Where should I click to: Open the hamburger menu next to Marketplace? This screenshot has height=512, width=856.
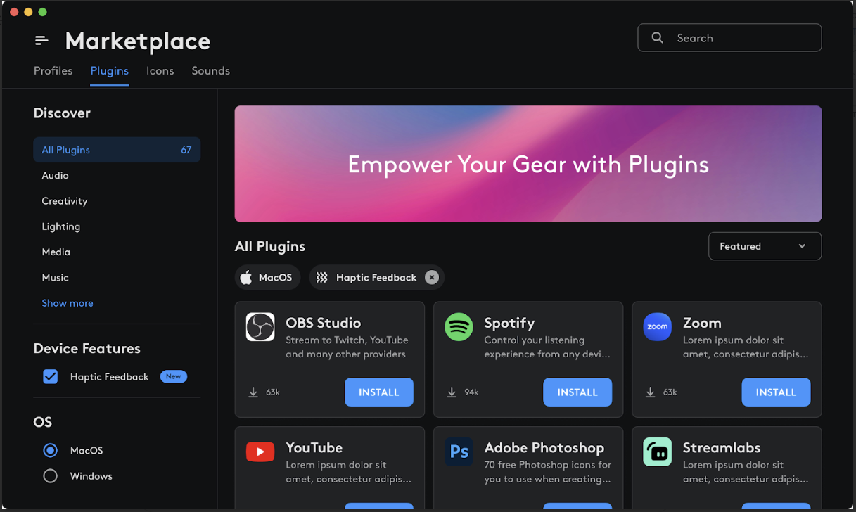pyautogui.click(x=41, y=40)
